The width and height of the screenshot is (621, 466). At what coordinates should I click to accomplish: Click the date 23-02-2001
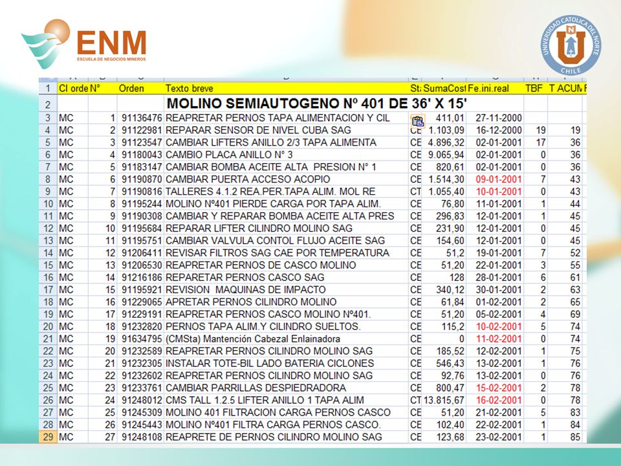coord(499,437)
